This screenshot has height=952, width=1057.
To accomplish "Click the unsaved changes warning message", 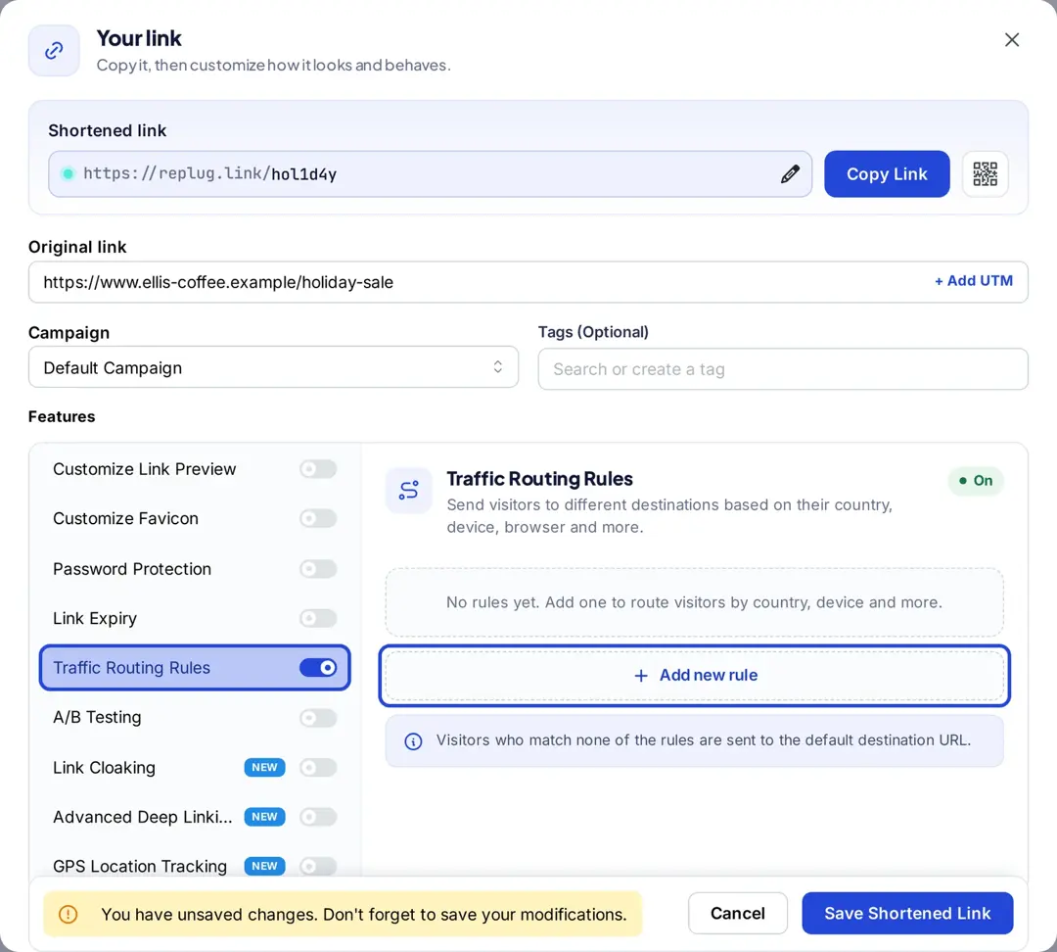I will click(x=363, y=914).
